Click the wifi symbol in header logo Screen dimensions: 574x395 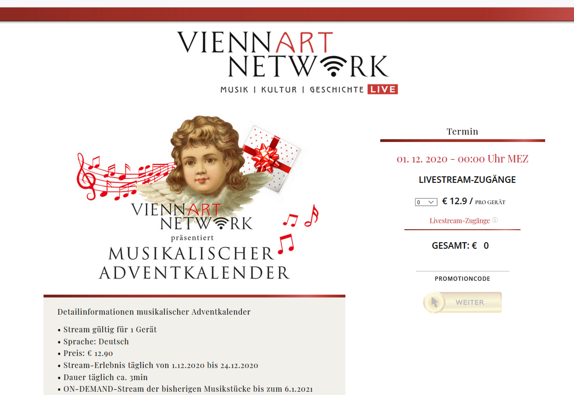tap(334, 66)
